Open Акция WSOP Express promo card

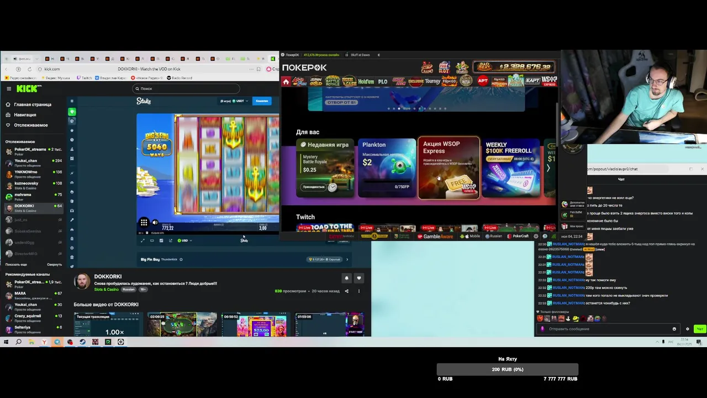click(449, 167)
